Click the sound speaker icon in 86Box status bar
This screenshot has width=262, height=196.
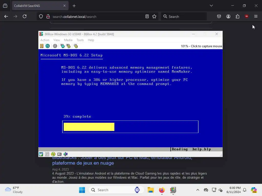coord(65,154)
